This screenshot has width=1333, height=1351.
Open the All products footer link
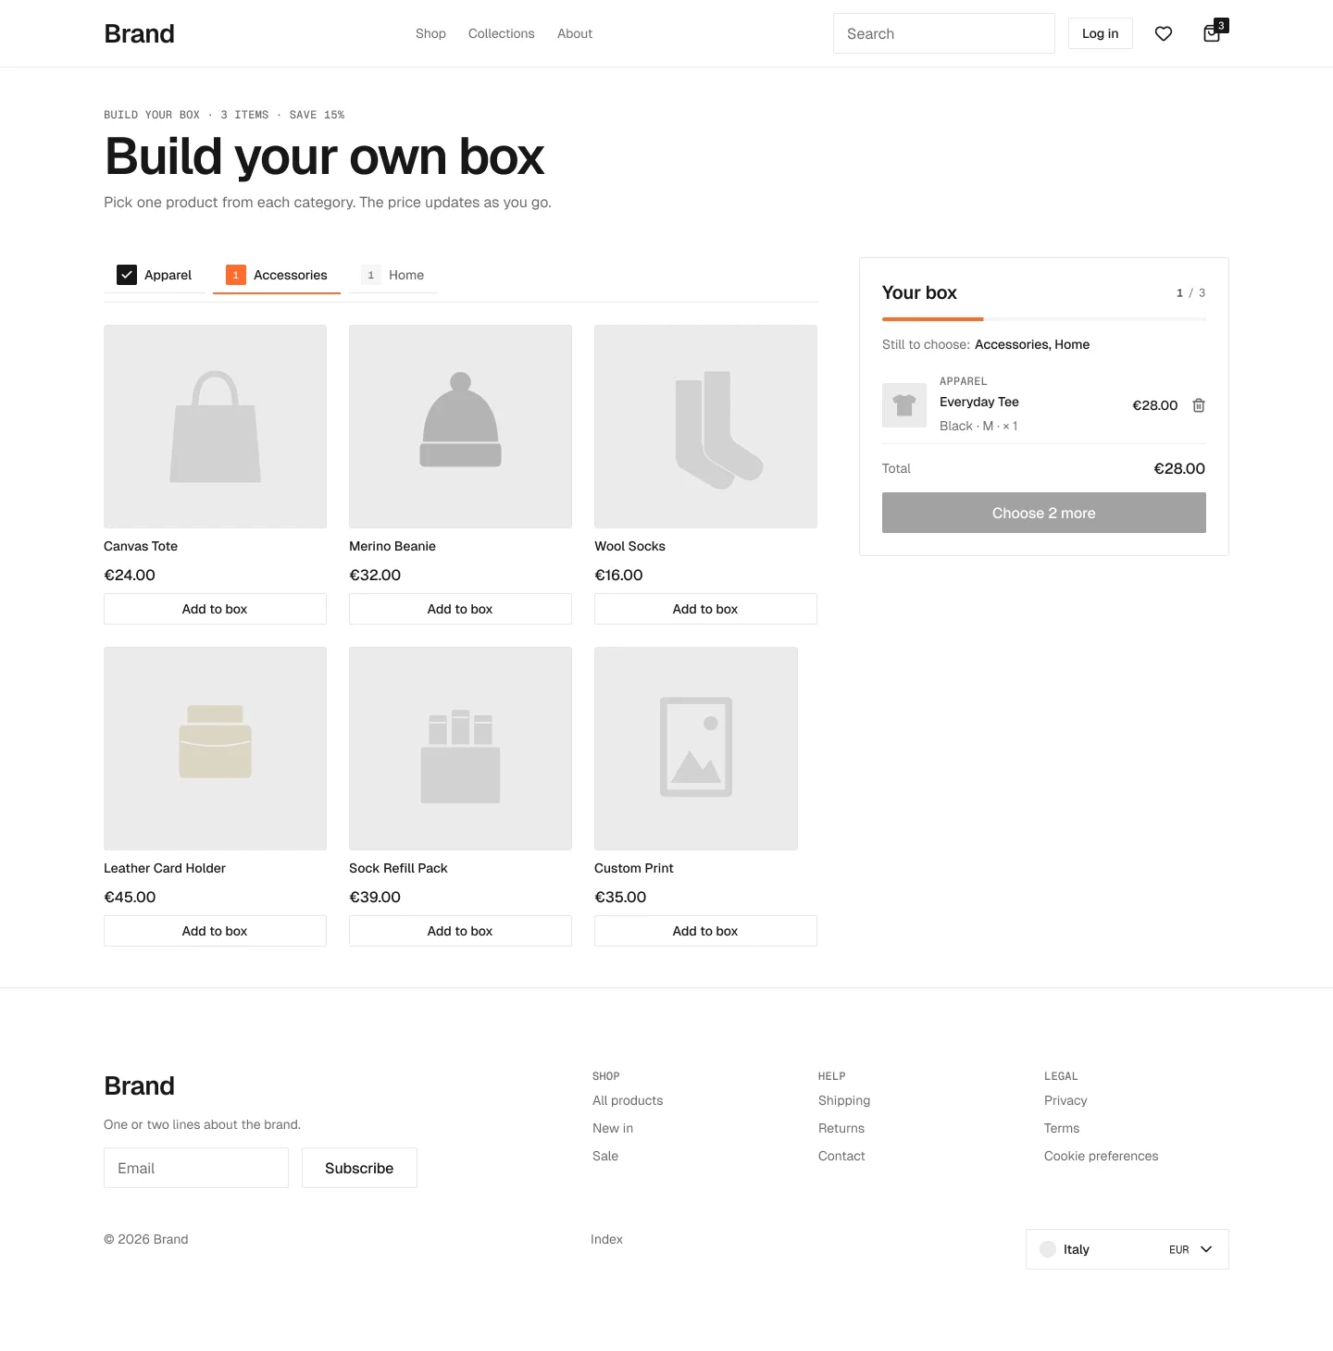tap(628, 1100)
